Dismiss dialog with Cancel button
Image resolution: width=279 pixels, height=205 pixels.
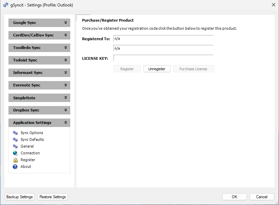click(262, 197)
